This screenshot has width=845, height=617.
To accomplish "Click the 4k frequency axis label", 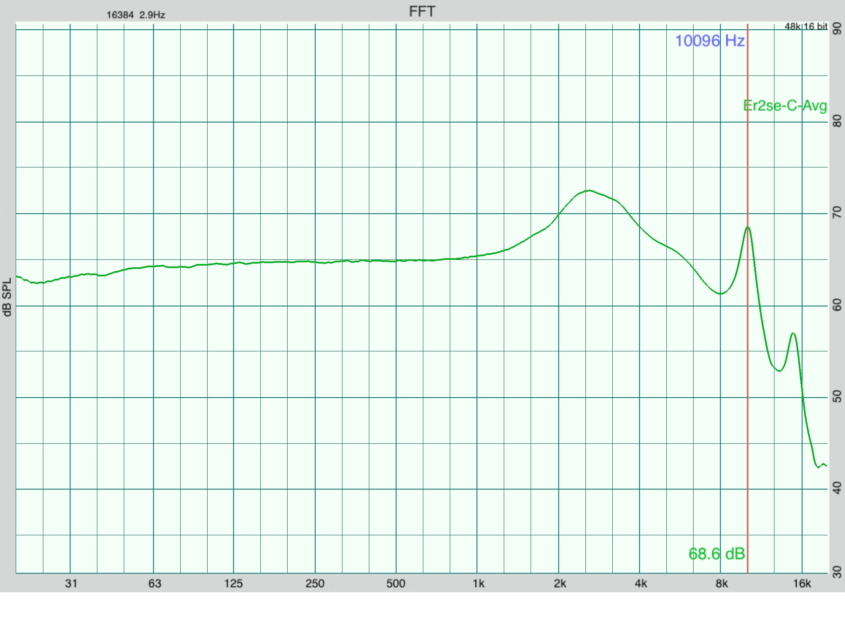I will pyautogui.click(x=641, y=584).
